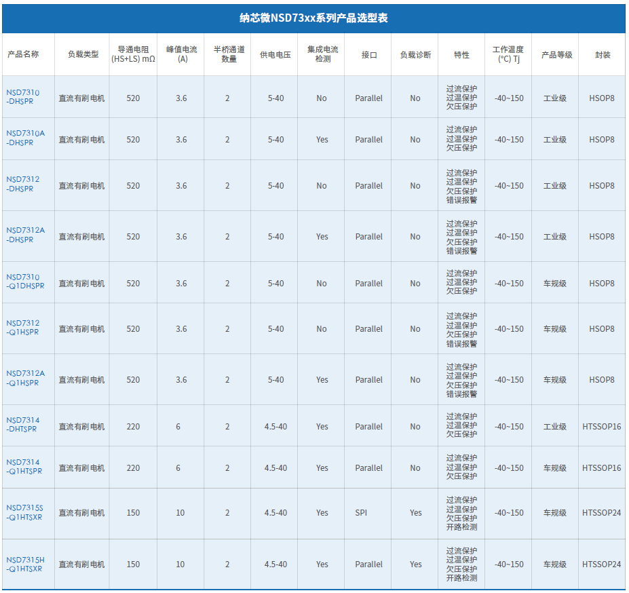Click the -40~150 temperature cell for NSD7312A-Q1HSPR
This screenshot has width=629, height=593.
509,380
